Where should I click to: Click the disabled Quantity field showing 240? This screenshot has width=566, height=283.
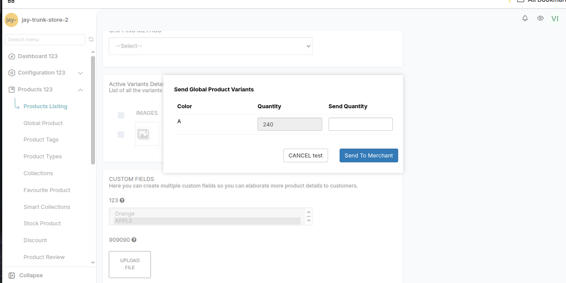(x=290, y=124)
